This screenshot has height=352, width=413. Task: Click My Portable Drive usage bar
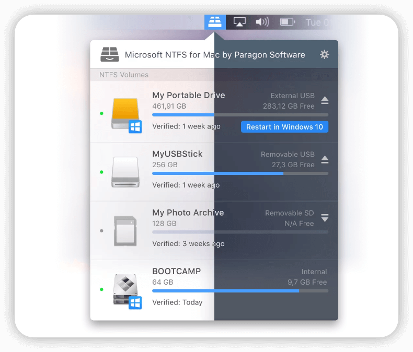240,115
